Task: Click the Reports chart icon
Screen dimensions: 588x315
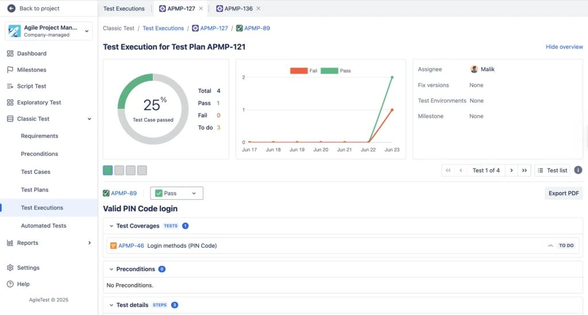Action: pyautogui.click(x=10, y=243)
